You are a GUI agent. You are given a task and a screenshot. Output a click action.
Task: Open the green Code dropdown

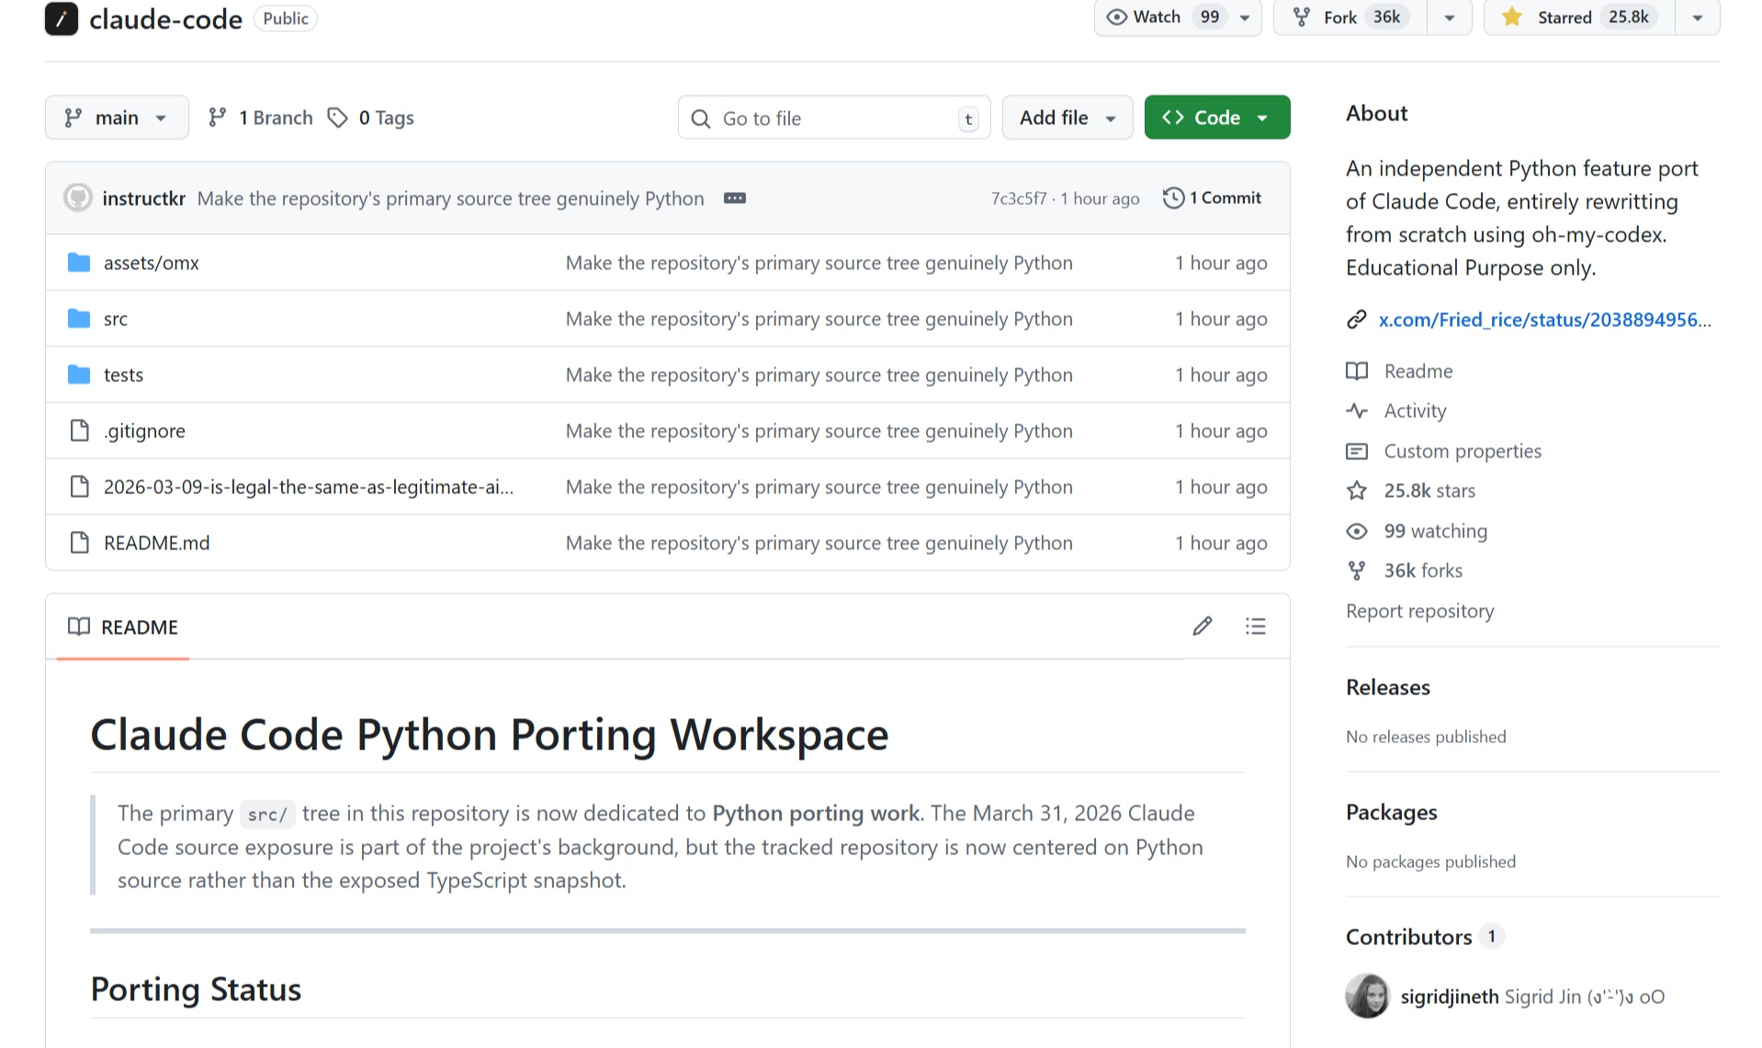click(x=1216, y=118)
